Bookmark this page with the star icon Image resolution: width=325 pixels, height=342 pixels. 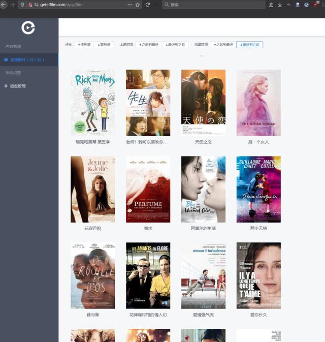point(138,5)
